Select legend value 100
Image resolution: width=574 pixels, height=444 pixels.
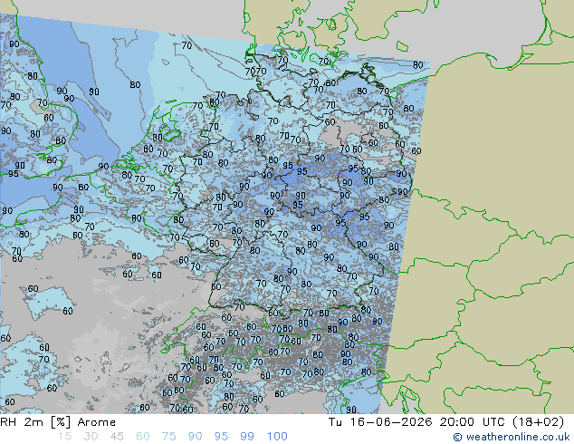point(277,437)
